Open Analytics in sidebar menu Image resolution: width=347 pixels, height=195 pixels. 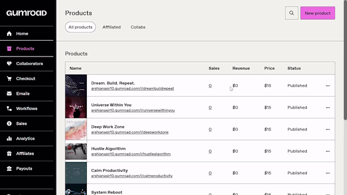25,139
